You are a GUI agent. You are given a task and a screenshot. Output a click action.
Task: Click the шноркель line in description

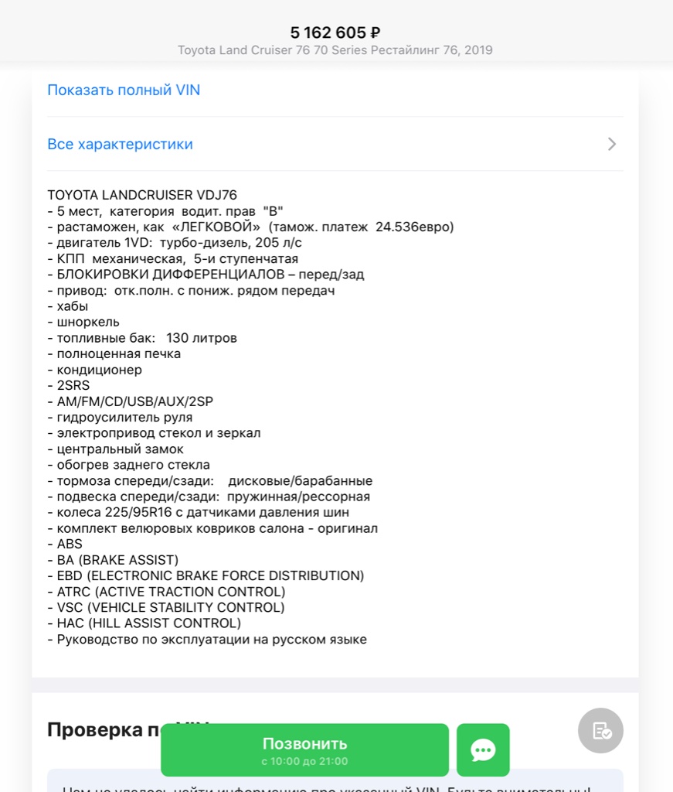[x=83, y=322]
